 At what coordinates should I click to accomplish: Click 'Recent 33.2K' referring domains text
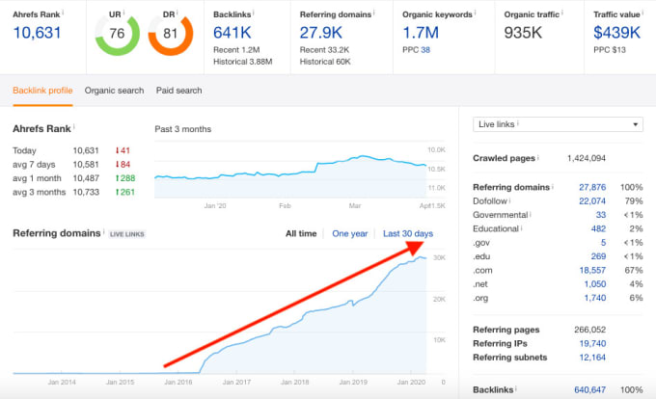pos(324,50)
